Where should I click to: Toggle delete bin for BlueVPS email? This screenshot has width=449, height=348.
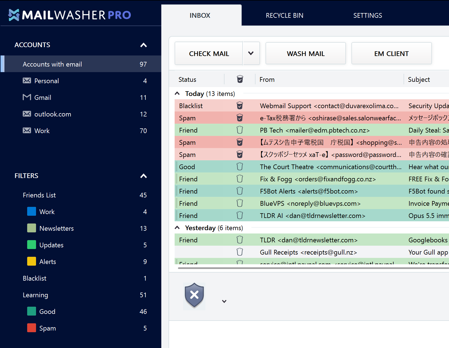tap(240, 203)
